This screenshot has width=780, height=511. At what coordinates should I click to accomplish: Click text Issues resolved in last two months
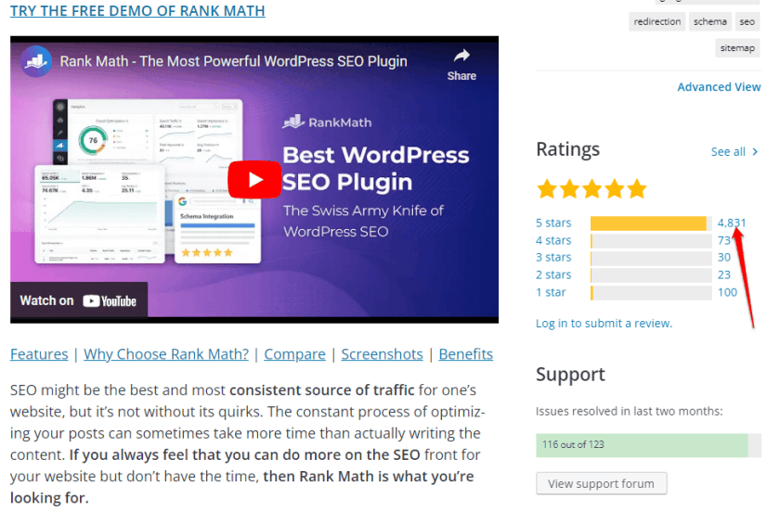[x=629, y=411]
